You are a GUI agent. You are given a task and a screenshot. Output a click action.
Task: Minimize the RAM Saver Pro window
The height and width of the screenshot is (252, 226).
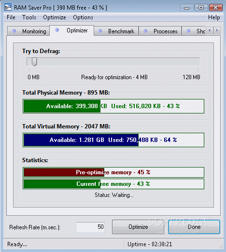tap(186, 8)
